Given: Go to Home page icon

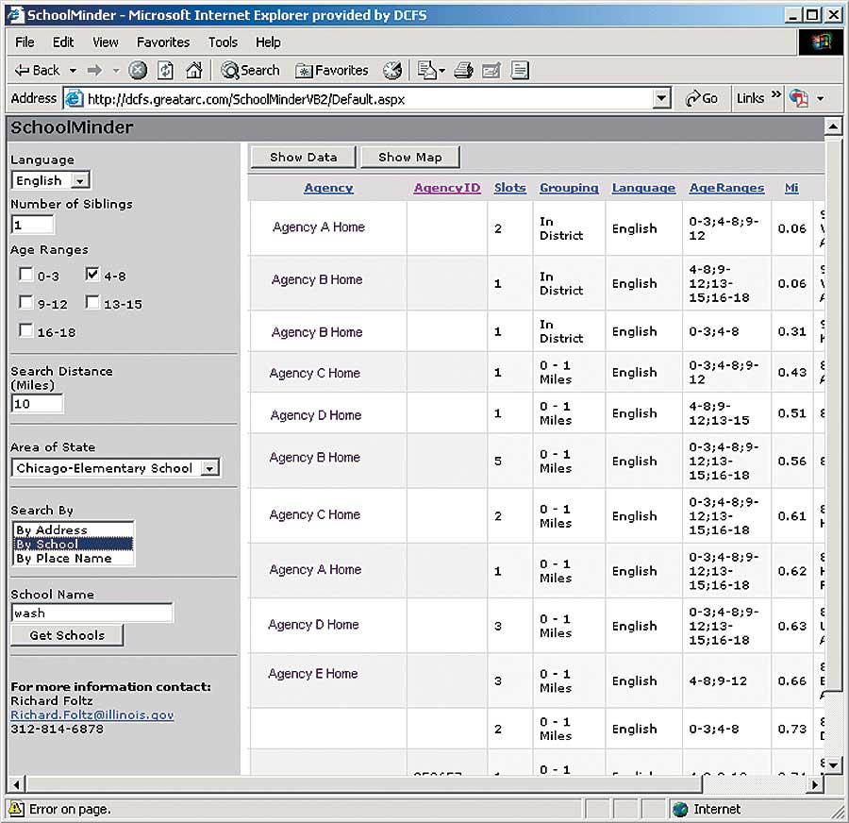Looking at the screenshot, I should [x=193, y=71].
